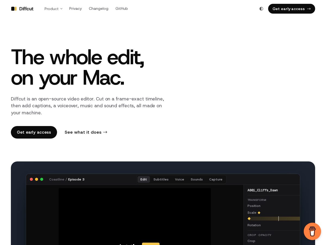The height and width of the screenshot is (245, 326).
Task: Click the Crop property
Action: pos(251,241)
